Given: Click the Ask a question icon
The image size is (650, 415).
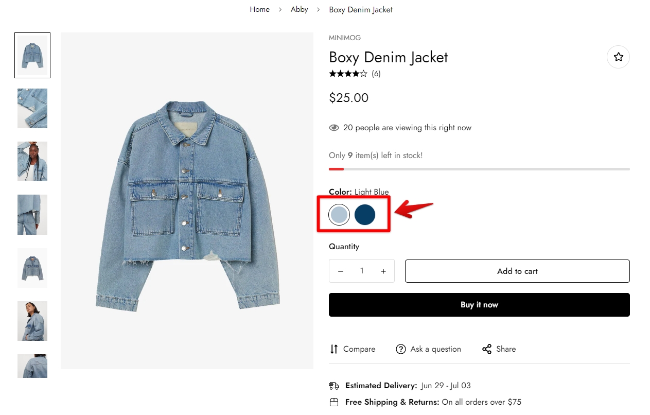Looking at the screenshot, I should 400,349.
